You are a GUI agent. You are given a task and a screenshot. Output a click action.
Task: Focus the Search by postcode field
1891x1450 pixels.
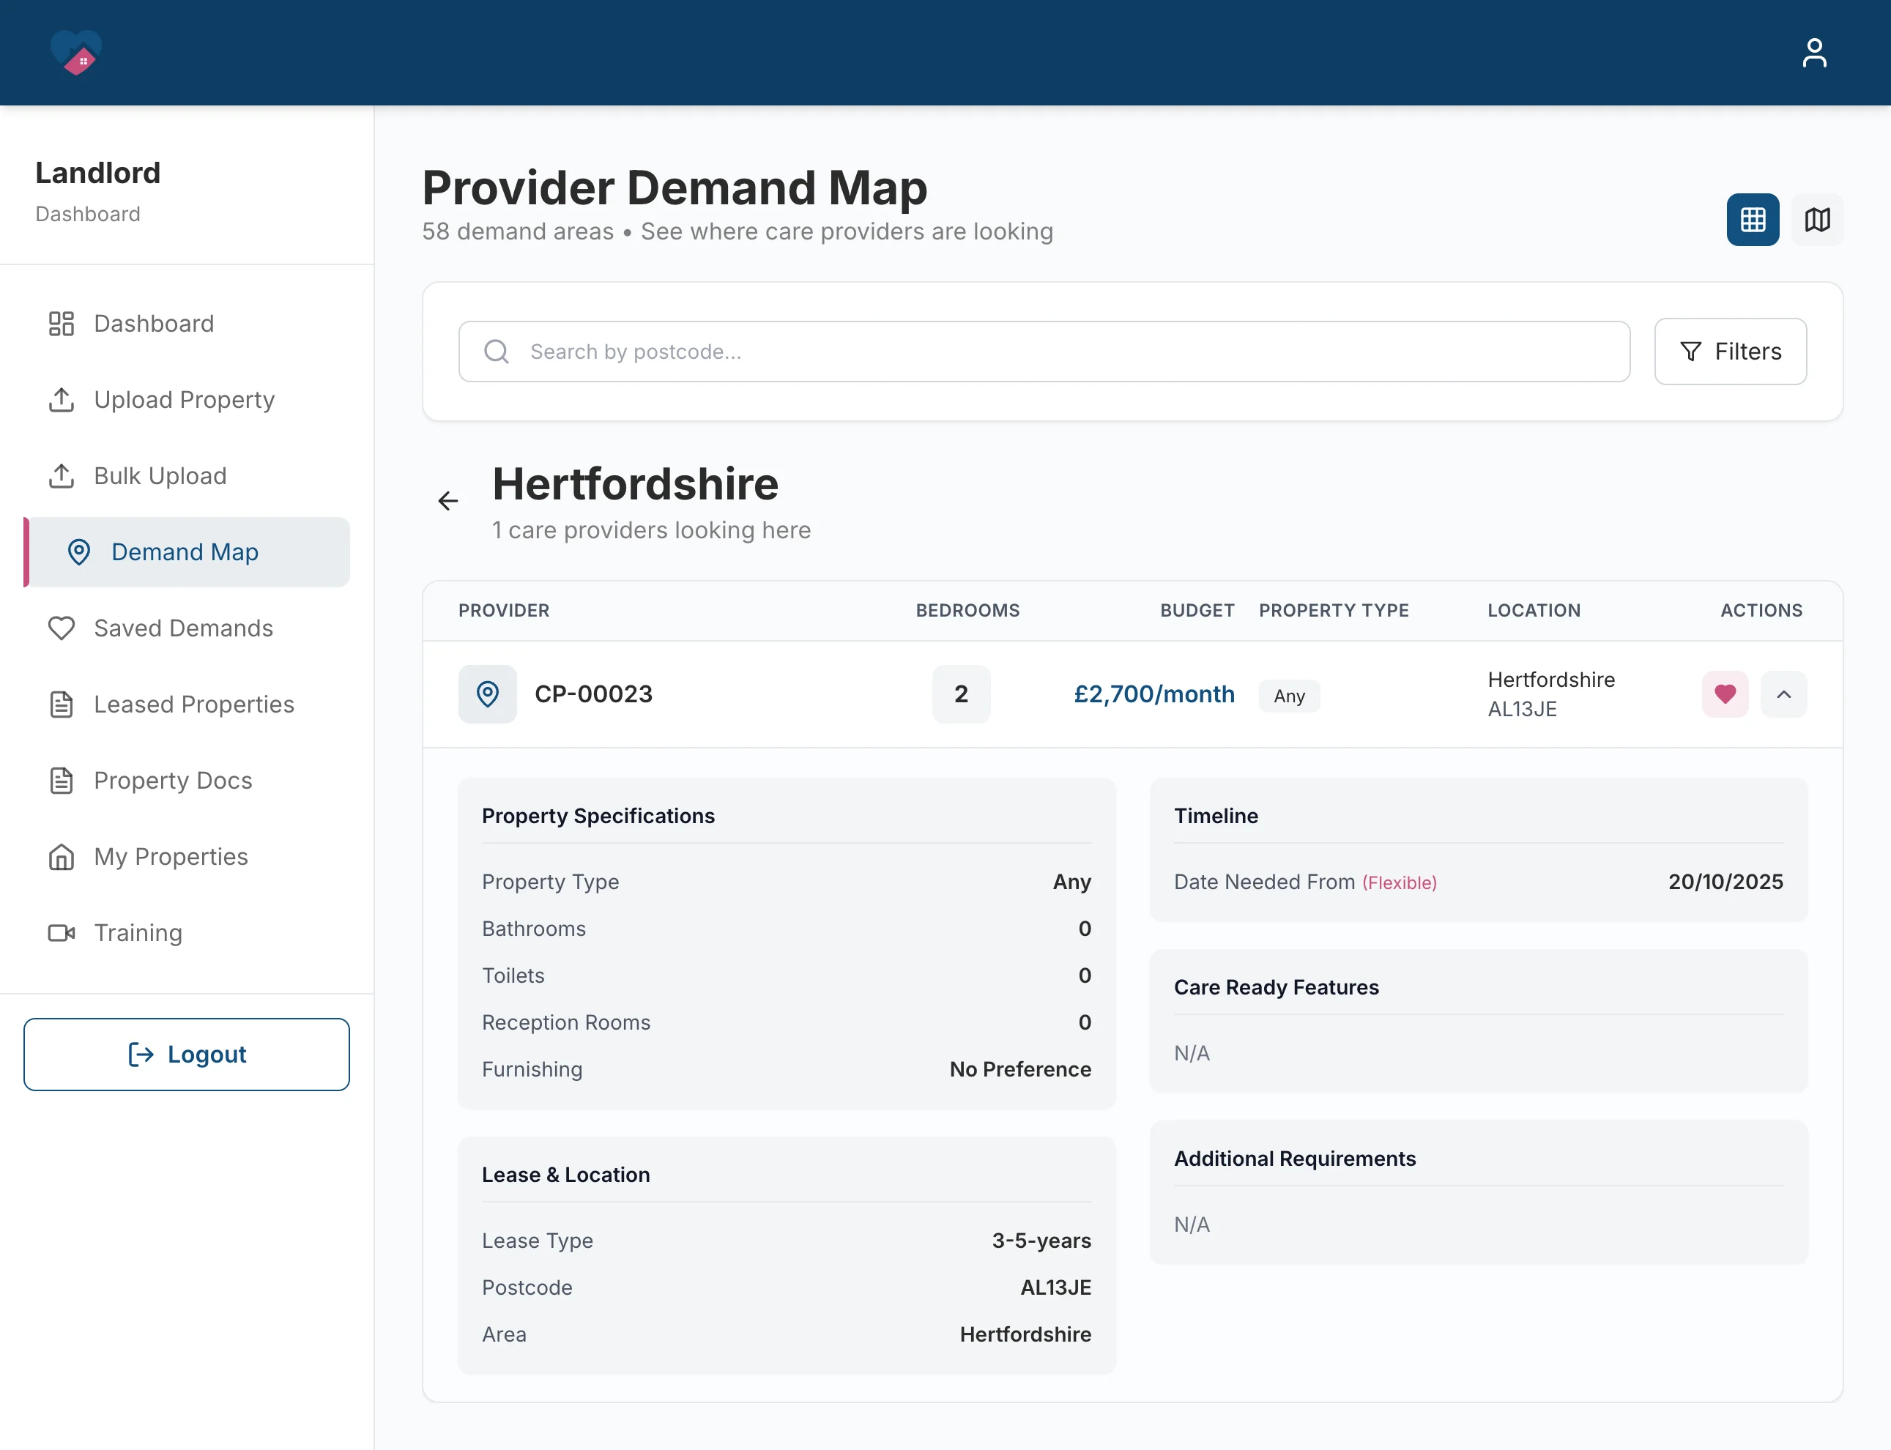tap(1044, 352)
